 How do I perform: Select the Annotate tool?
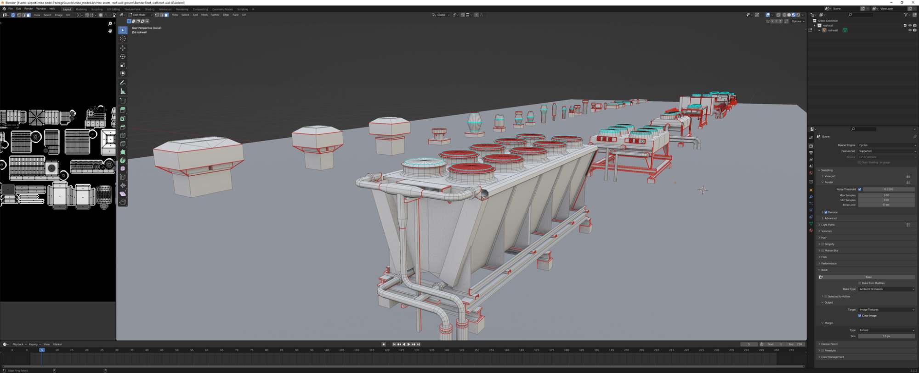click(x=123, y=83)
